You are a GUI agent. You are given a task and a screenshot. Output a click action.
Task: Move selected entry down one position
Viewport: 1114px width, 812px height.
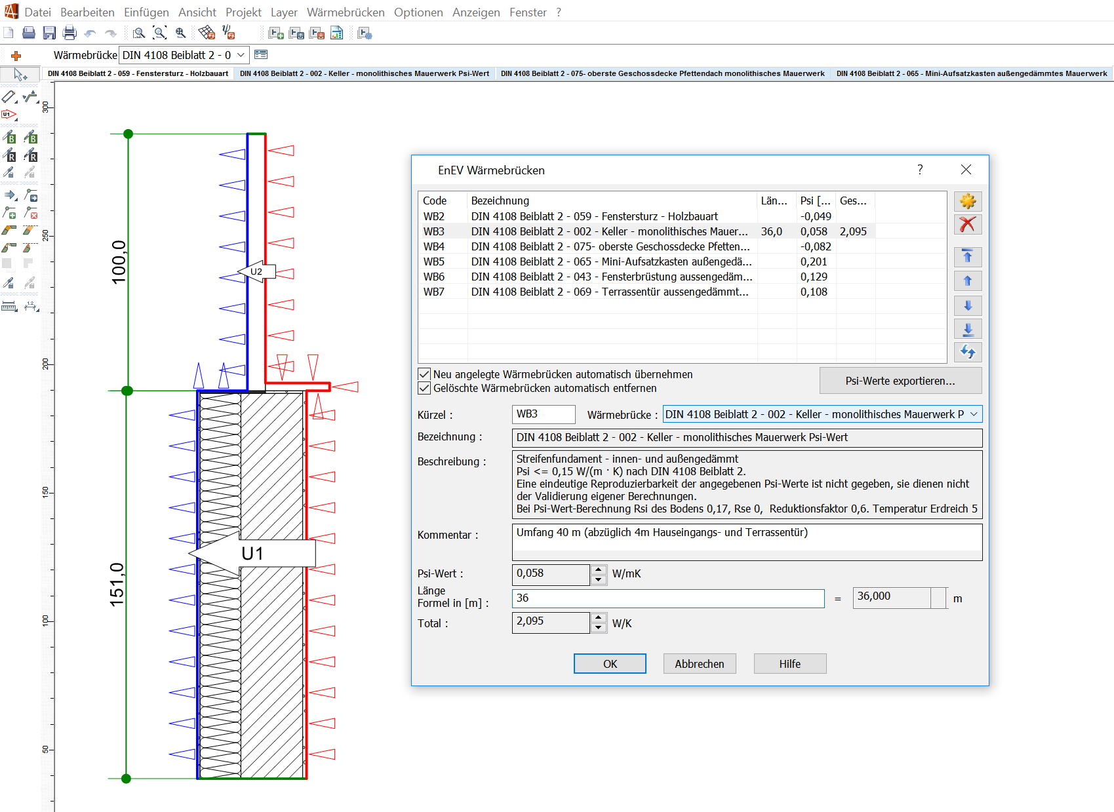pos(968,305)
